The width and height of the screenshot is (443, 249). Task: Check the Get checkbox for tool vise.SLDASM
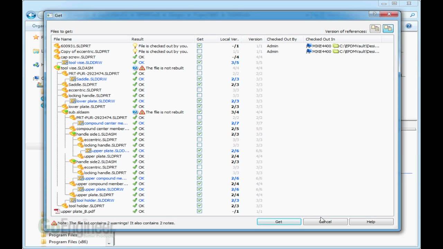[x=199, y=68]
